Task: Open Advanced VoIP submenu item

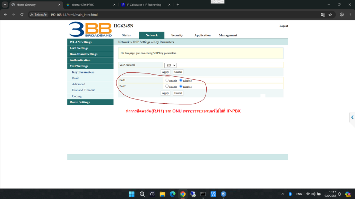Action: (x=78, y=84)
